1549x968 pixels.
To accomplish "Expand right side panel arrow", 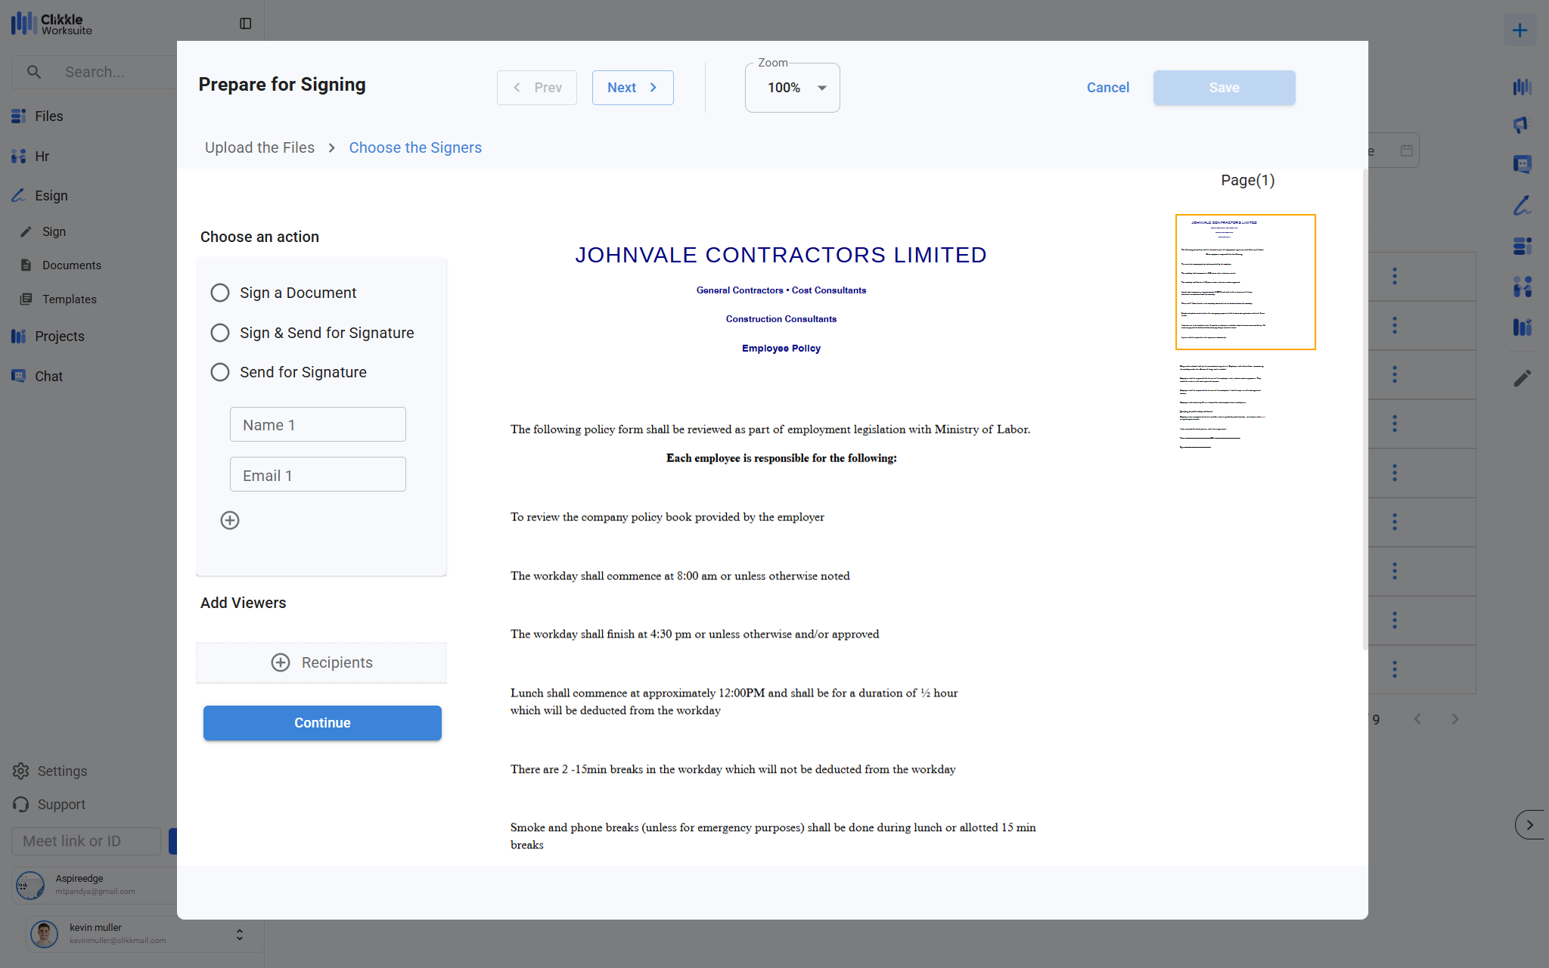I will click(1529, 825).
